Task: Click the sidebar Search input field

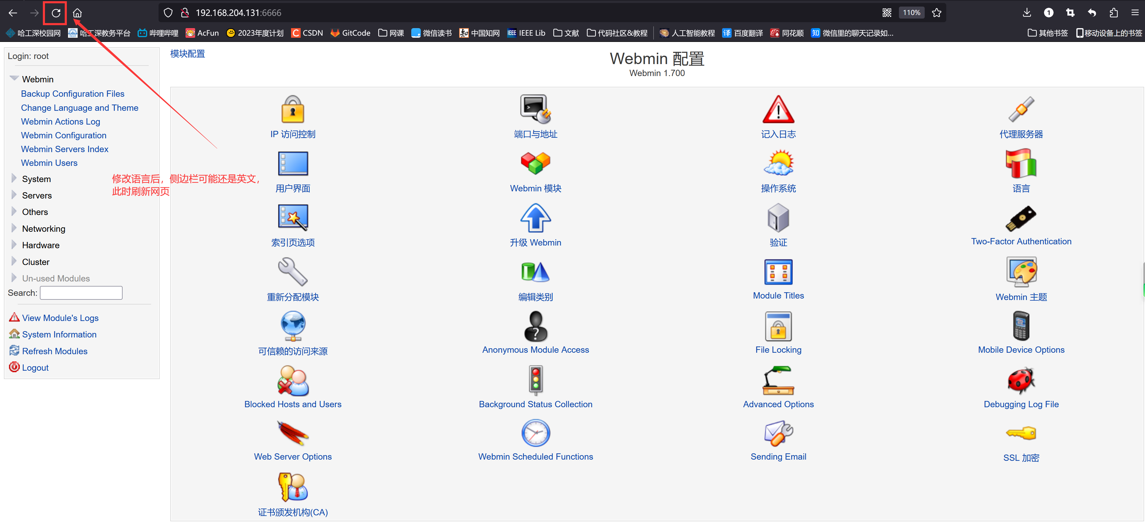Action: pyautogui.click(x=81, y=293)
